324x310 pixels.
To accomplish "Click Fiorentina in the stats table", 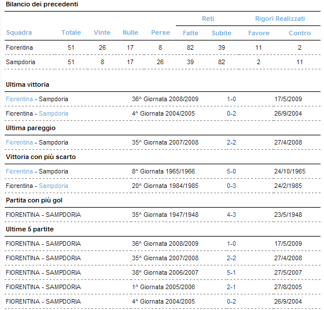I will pyautogui.click(x=19, y=47).
